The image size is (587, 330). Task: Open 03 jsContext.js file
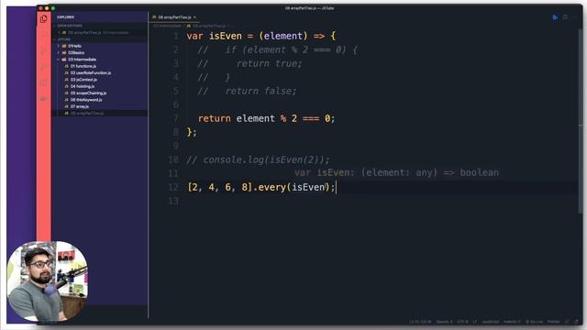pos(83,80)
